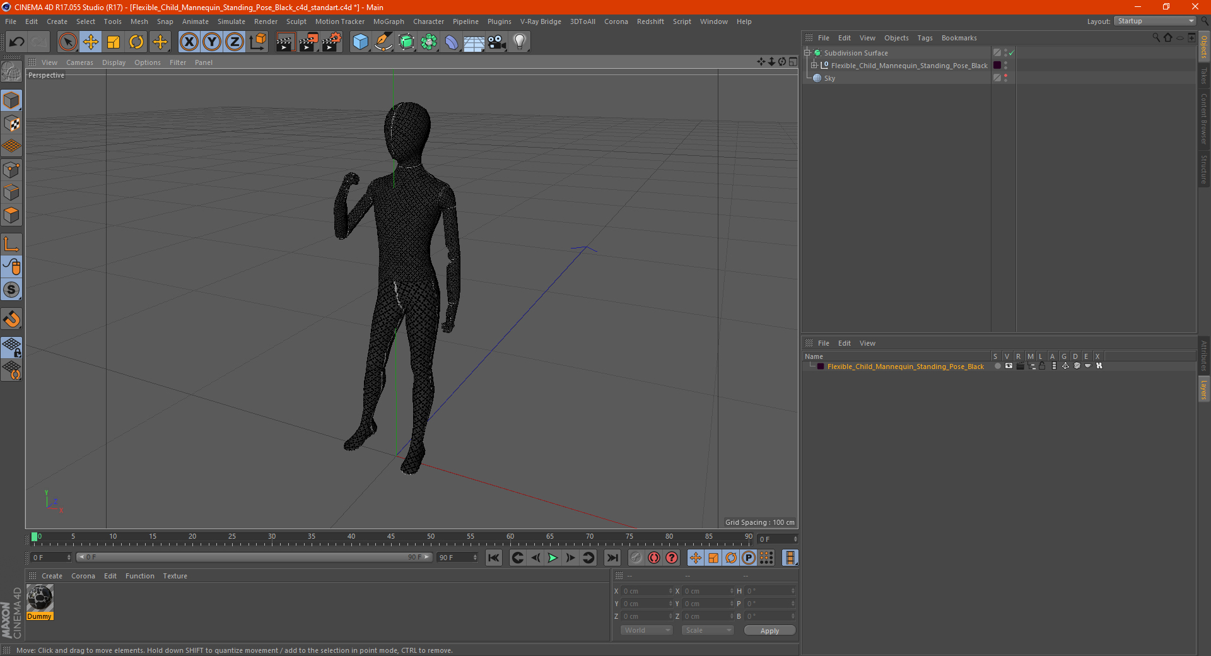The image size is (1211, 656).
Task: Open the Cameras menu in viewport
Action: point(79,62)
